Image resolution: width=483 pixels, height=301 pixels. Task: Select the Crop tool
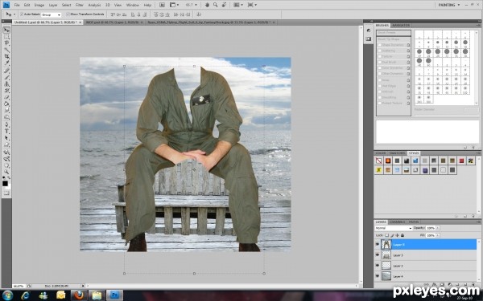tap(6, 56)
